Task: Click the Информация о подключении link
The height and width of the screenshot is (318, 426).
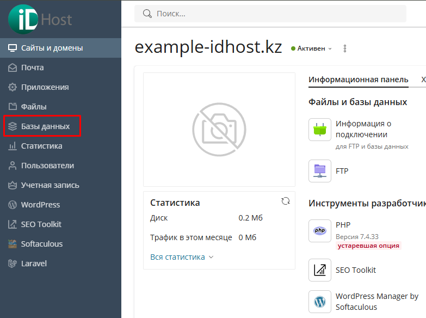Action: point(363,129)
